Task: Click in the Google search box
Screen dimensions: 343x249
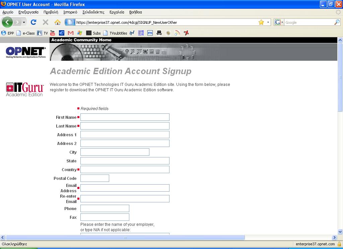Action: click(309, 22)
